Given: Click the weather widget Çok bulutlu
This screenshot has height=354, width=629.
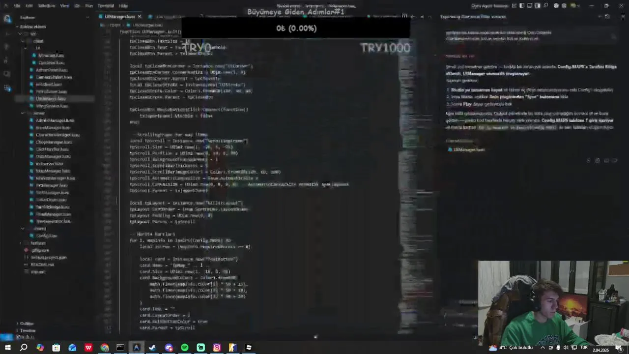Looking at the screenshot, I should pos(511,348).
